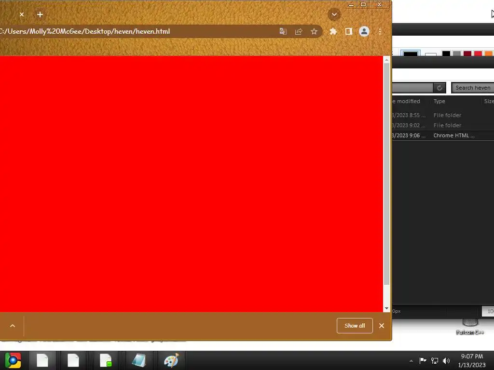This screenshot has width=494, height=370.
Task: Bookmark this page with the star
Action: [314, 31]
